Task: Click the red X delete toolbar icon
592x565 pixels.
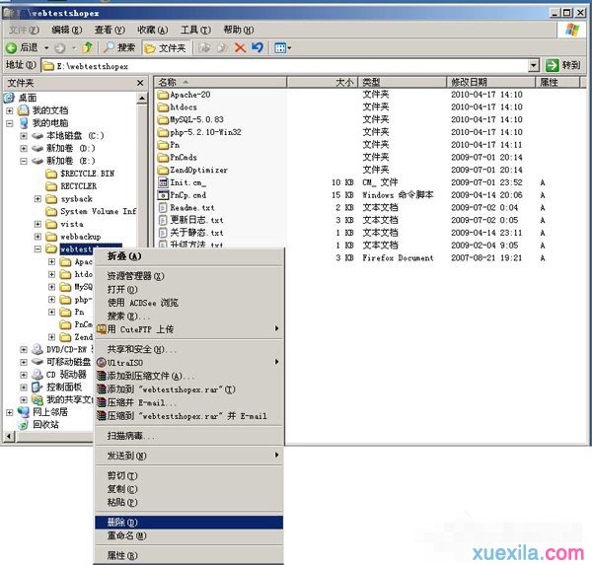Action: pos(240,47)
